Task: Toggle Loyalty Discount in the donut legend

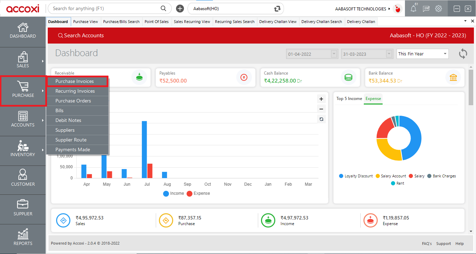Action: [x=356, y=176]
